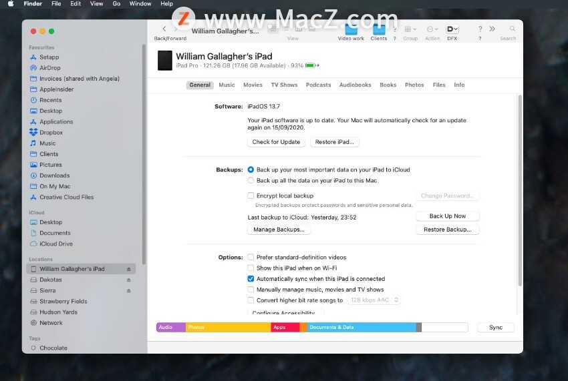Viewport: 568px width, 381px height.
Task: Enable Manually manage music, movies and TV shows
Action: (x=251, y=290)
